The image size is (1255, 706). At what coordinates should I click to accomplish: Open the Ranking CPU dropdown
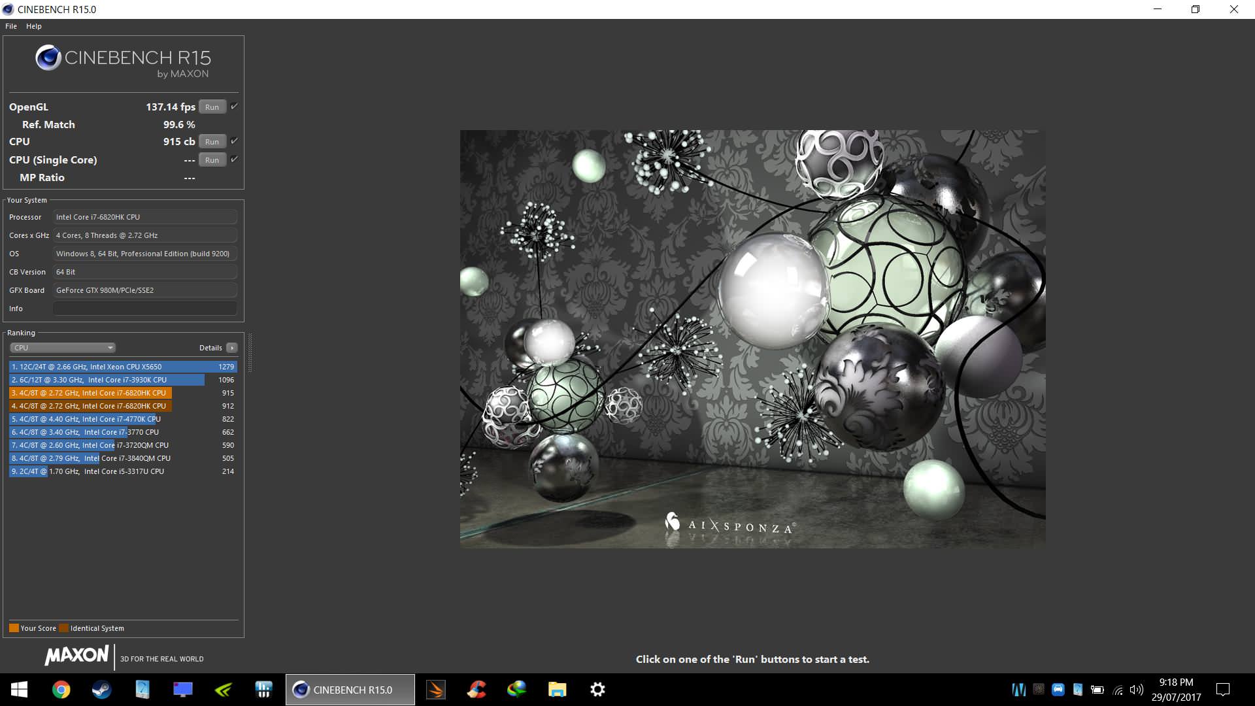tap(63, 348)
